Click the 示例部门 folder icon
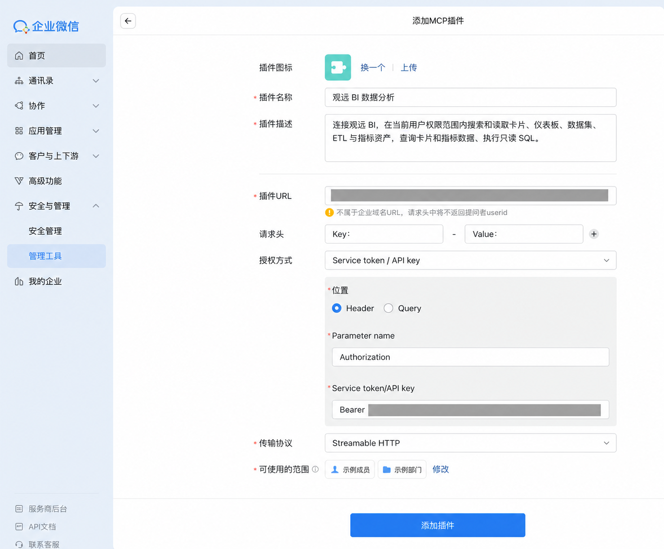The height and width of the screenshot is (549, 664). (x=386, y=470)
